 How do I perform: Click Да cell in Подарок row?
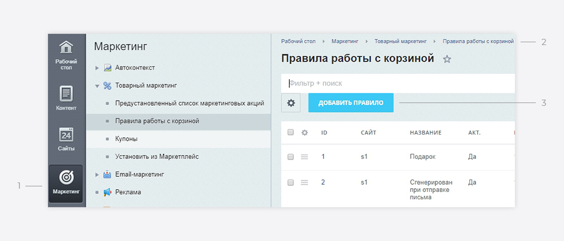click(472, 157)
